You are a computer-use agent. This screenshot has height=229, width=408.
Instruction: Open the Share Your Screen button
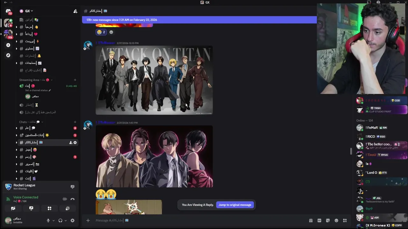(x=31, y=208)
